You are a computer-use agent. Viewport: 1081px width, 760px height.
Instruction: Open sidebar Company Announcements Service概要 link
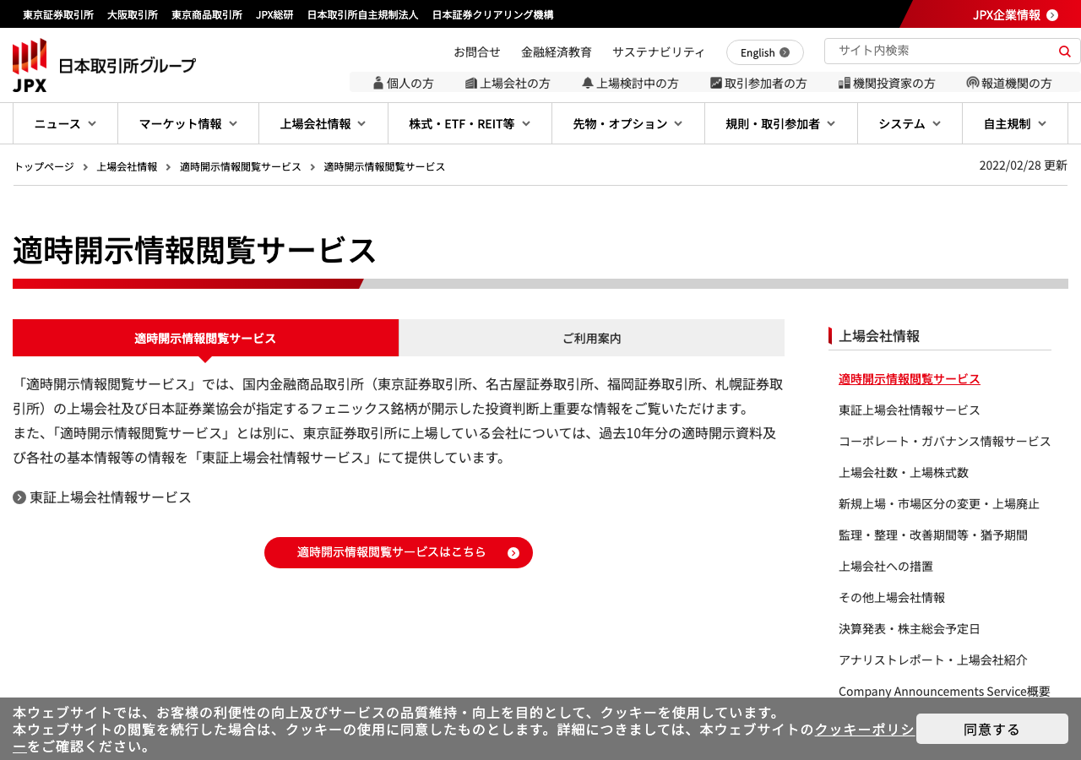[944, 691]
